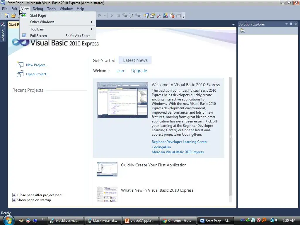
Task: Open the Window menu
Action: point(66,8)
